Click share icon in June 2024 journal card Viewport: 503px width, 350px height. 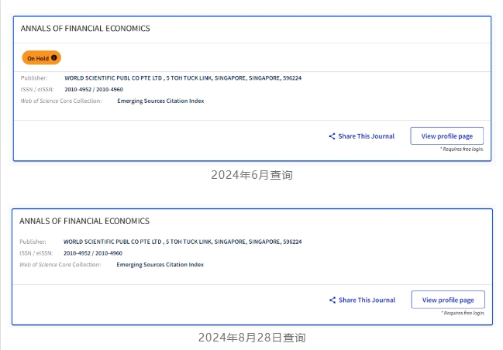click(332, 136)
